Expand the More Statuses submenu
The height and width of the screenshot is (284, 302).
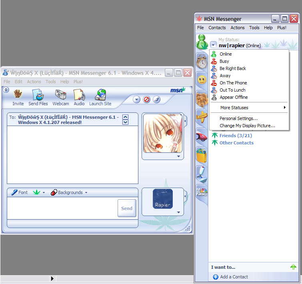[249, 108]
